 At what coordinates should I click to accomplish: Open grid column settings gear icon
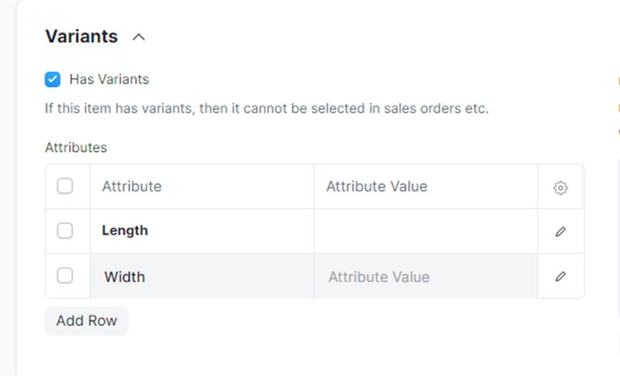click(561, 188)
